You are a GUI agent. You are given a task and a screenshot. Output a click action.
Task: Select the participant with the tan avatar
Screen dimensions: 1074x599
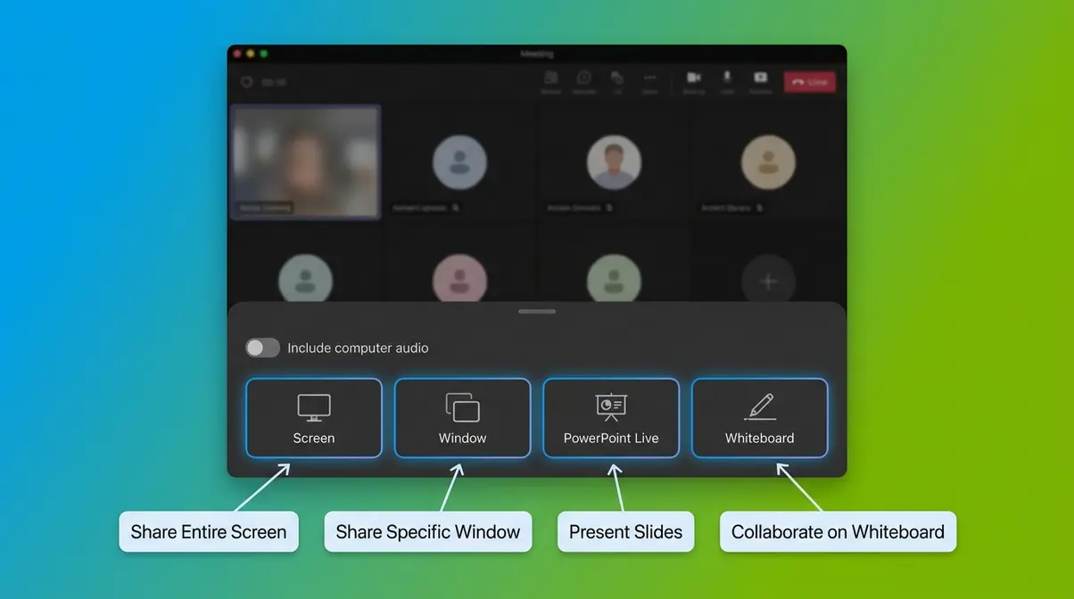[768, 162]
